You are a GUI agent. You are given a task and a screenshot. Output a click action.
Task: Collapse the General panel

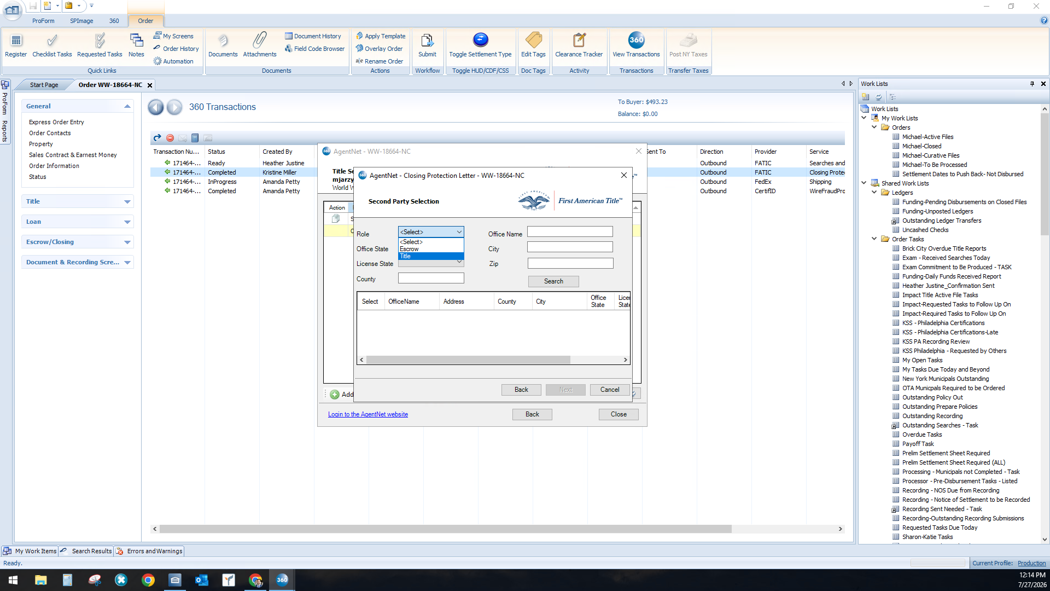127,106
